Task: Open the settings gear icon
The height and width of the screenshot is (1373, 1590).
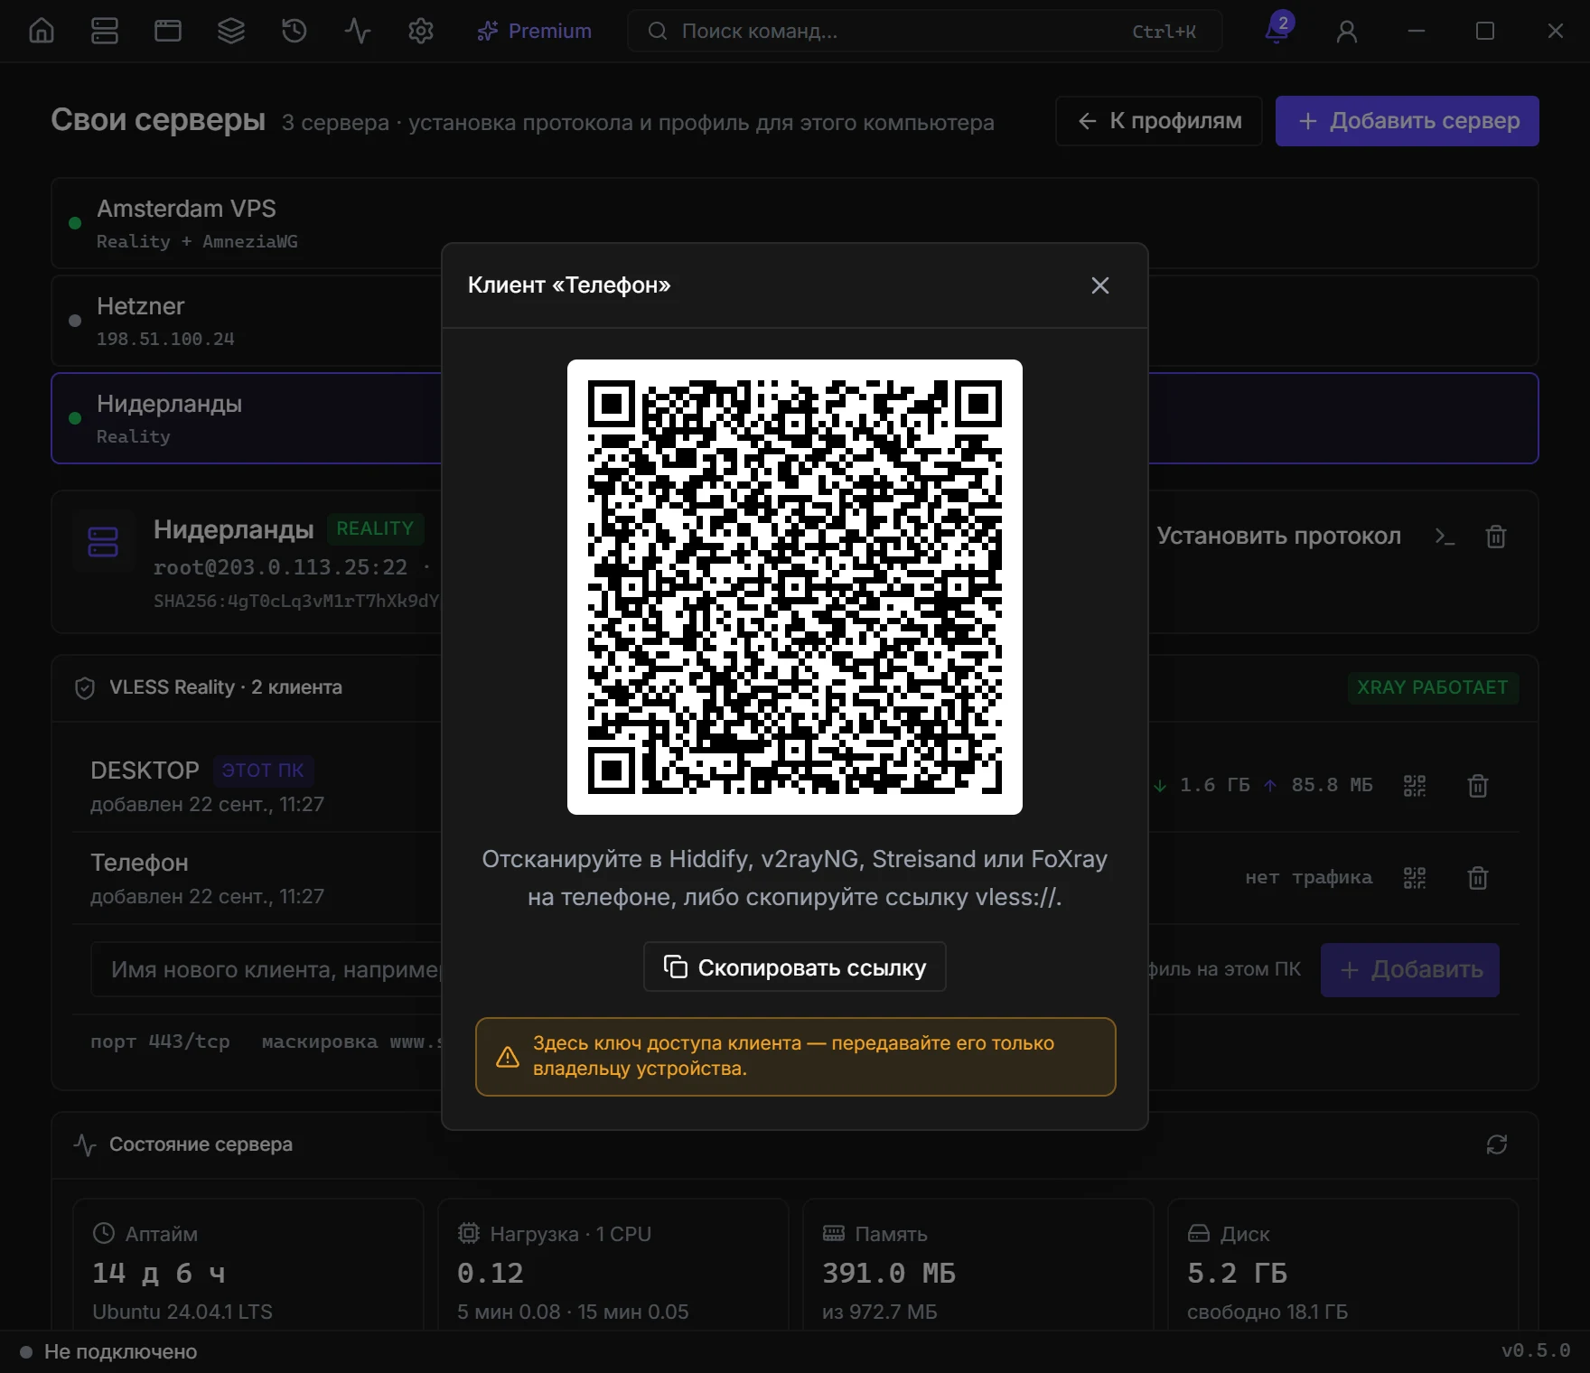Action: coord(421,31)
